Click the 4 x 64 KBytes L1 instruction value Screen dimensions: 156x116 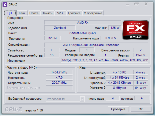tap(119, 77)
